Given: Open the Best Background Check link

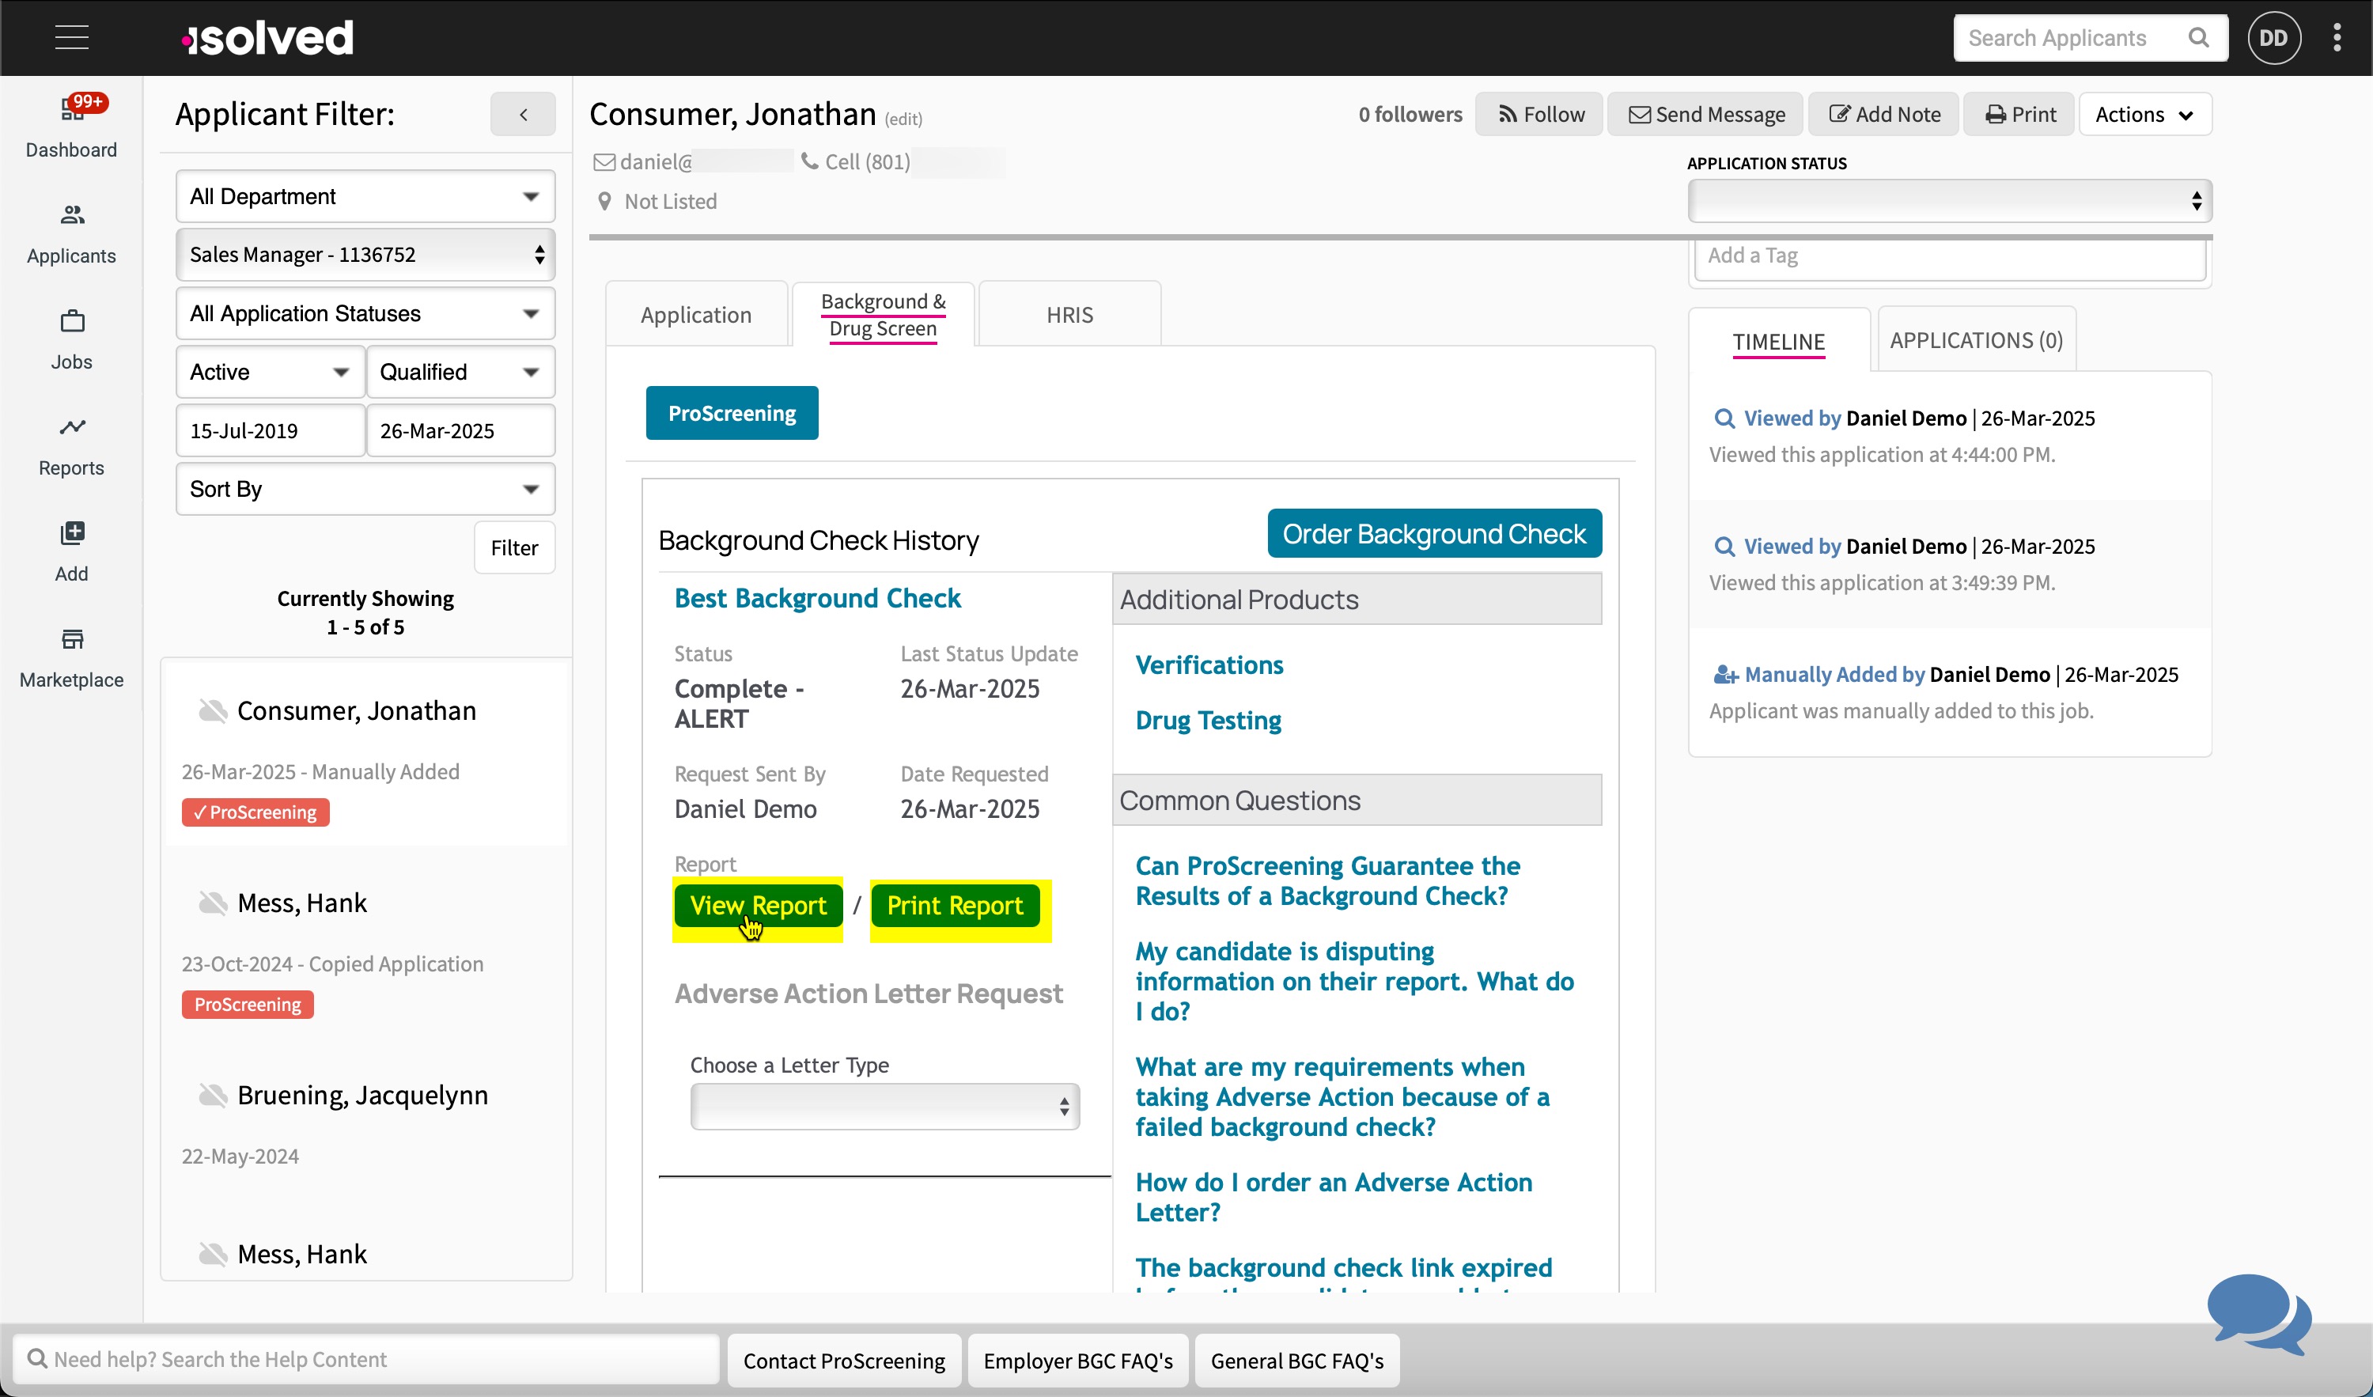Looking at the screenshot, I should point(817,598).
